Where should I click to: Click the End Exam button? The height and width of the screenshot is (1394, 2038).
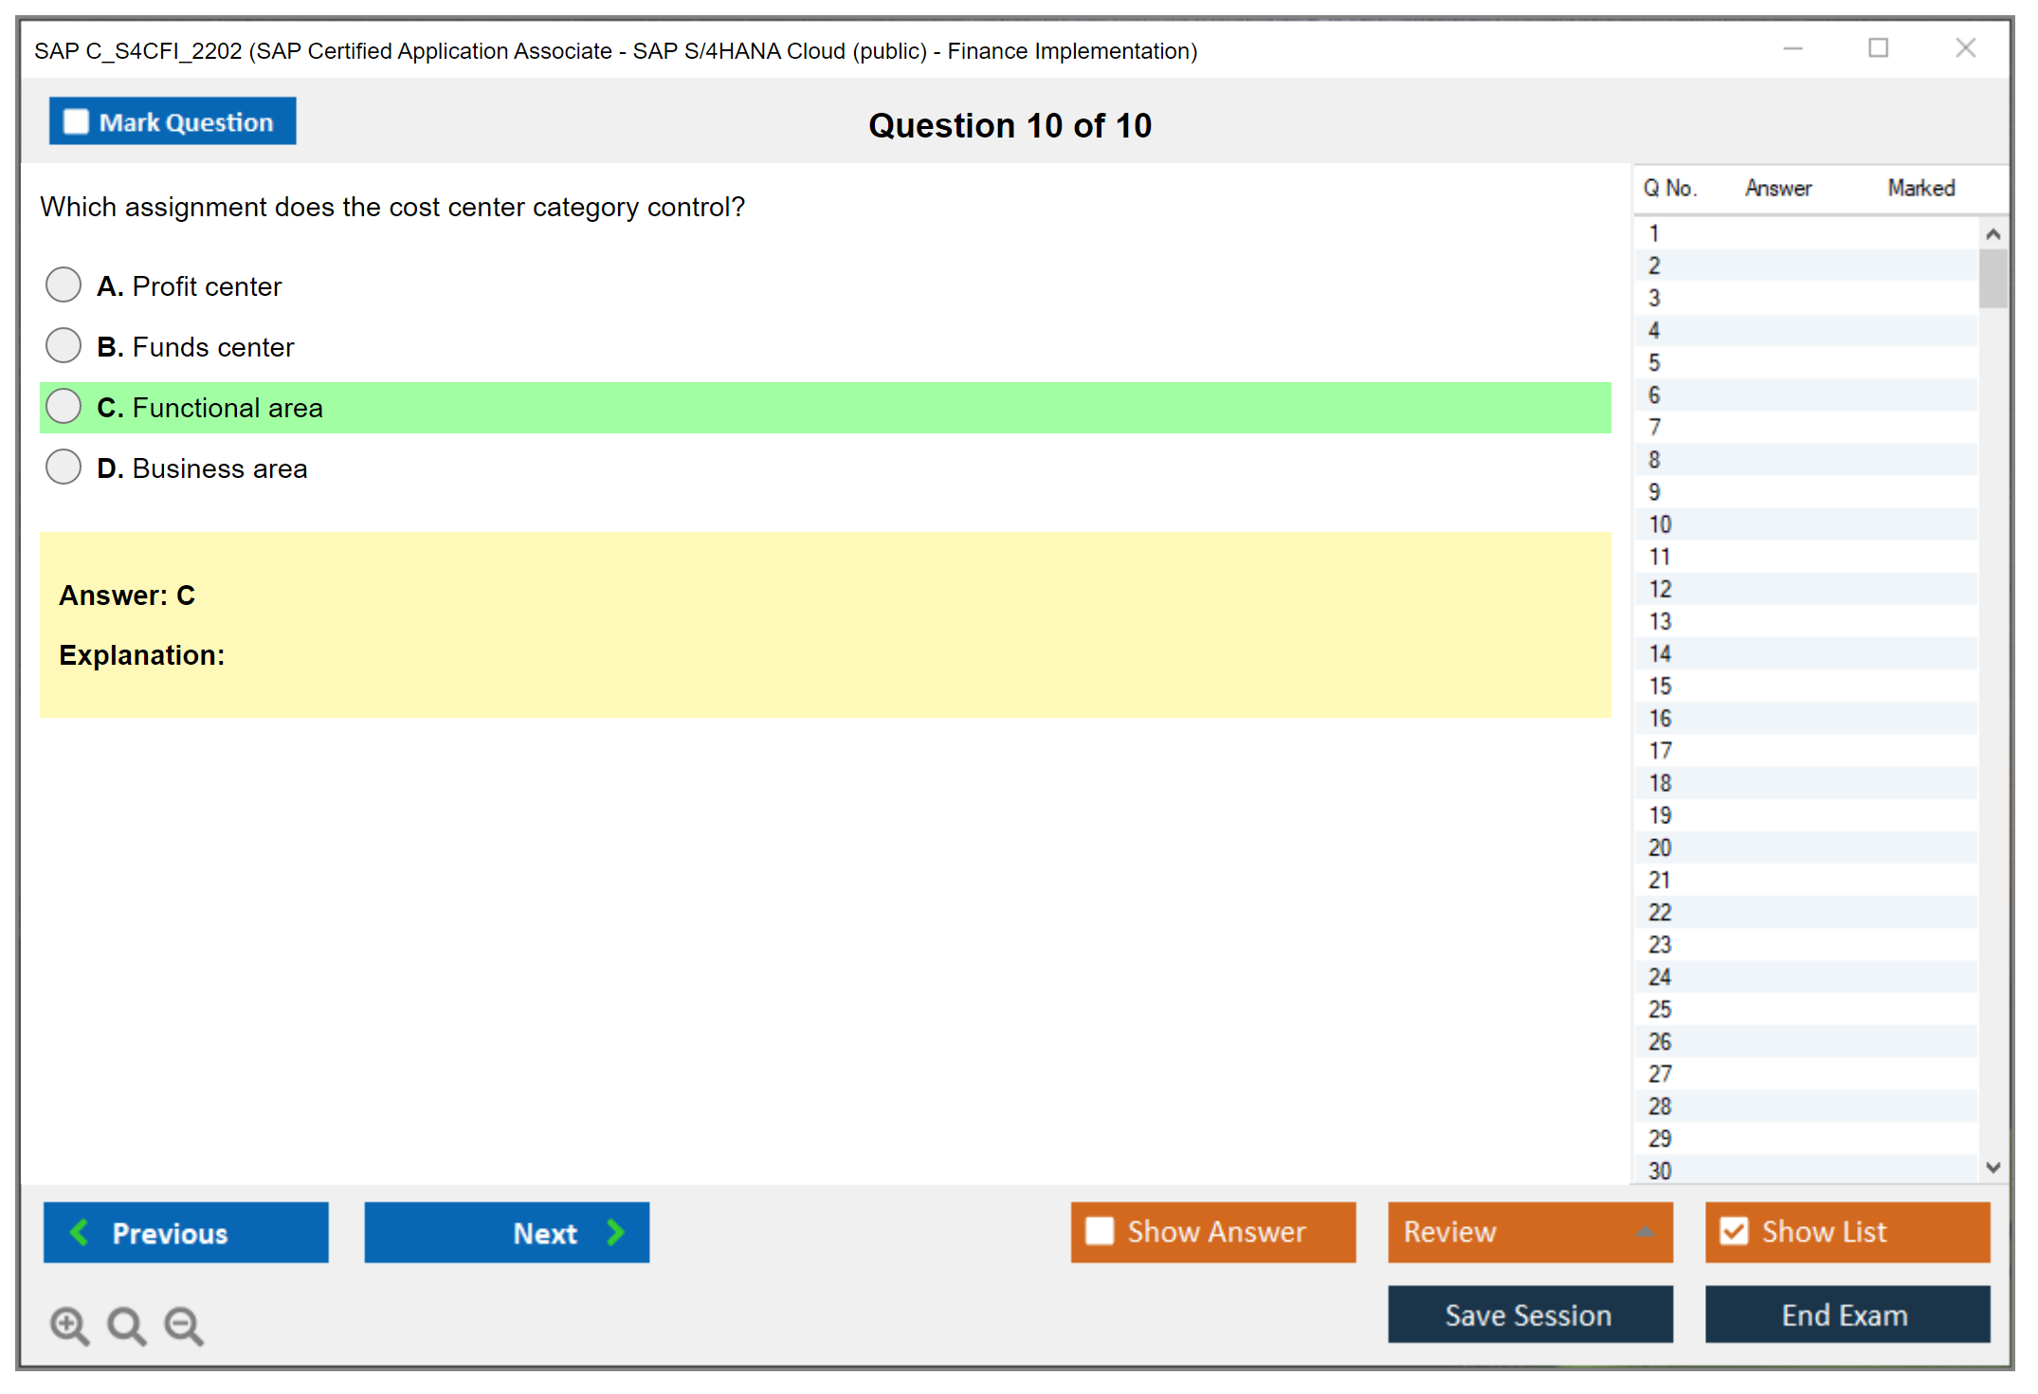[1846, 1314]
